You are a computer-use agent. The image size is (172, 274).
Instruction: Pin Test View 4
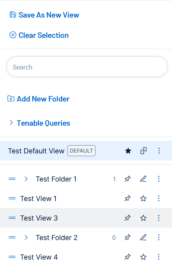128,257
